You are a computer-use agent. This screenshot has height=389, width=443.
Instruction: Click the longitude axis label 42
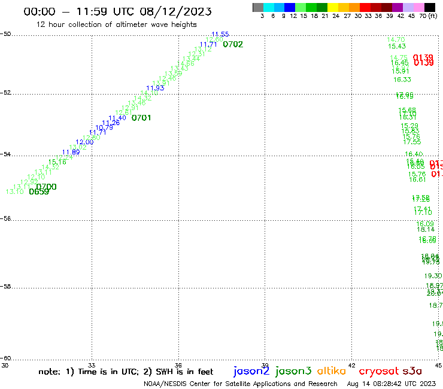point(351,365)
